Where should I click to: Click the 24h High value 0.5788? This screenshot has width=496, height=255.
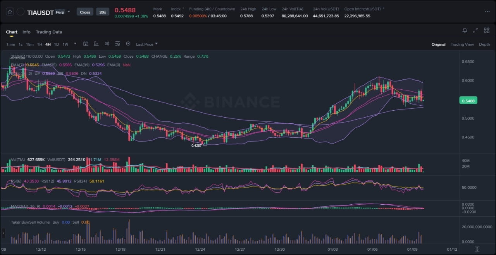246,16
